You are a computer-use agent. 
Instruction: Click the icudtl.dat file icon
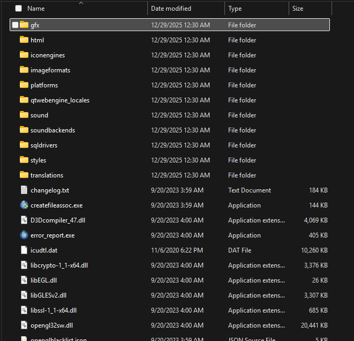point(24,250)
